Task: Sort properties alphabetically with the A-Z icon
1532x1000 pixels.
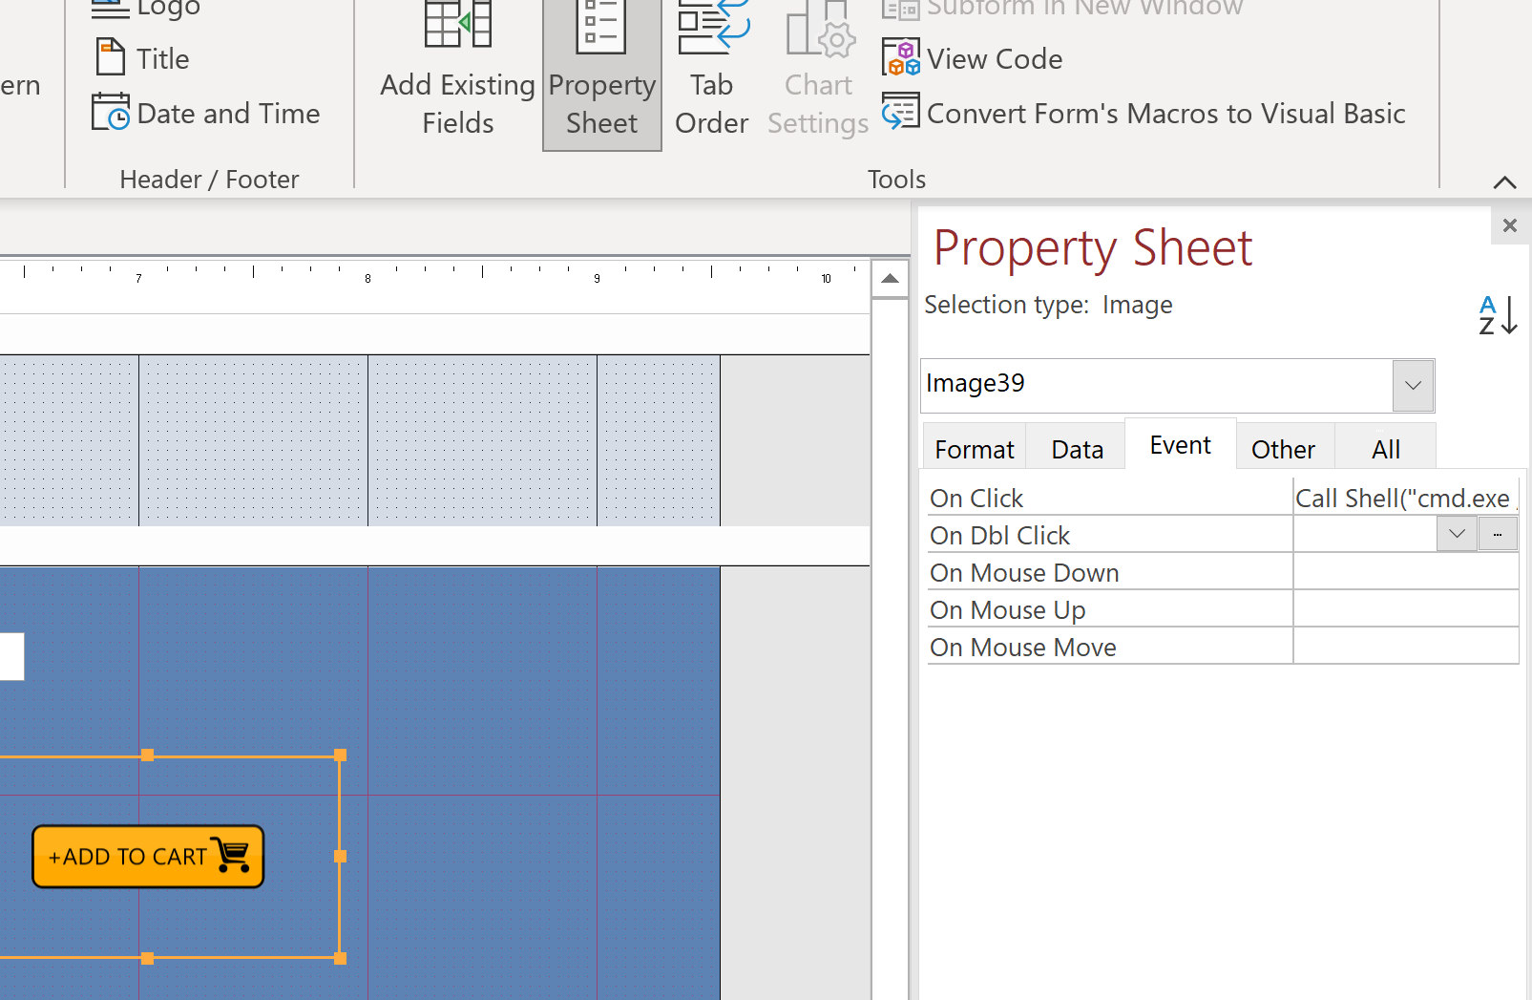Action: [x=1497, y=314]
